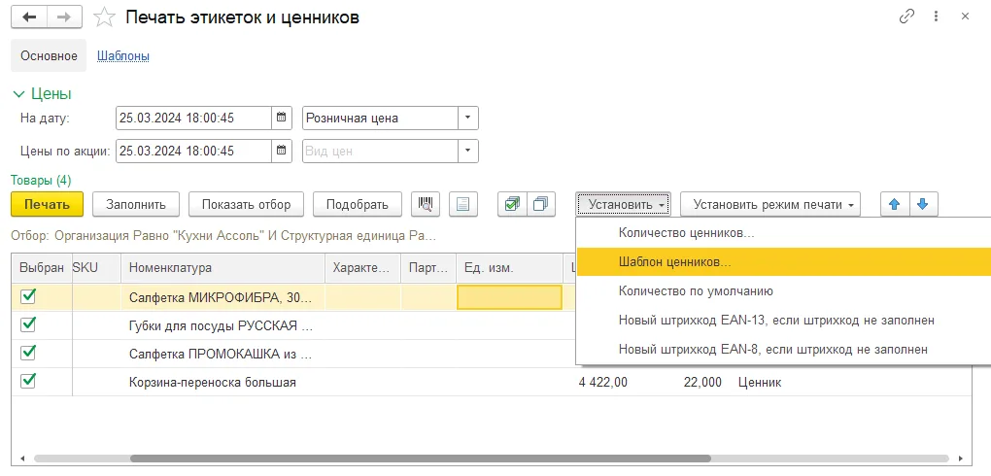Screen dimensions: 991x476
Task: Click the Парт... column header
Action: pyautogui.click(x=428, y=267)
